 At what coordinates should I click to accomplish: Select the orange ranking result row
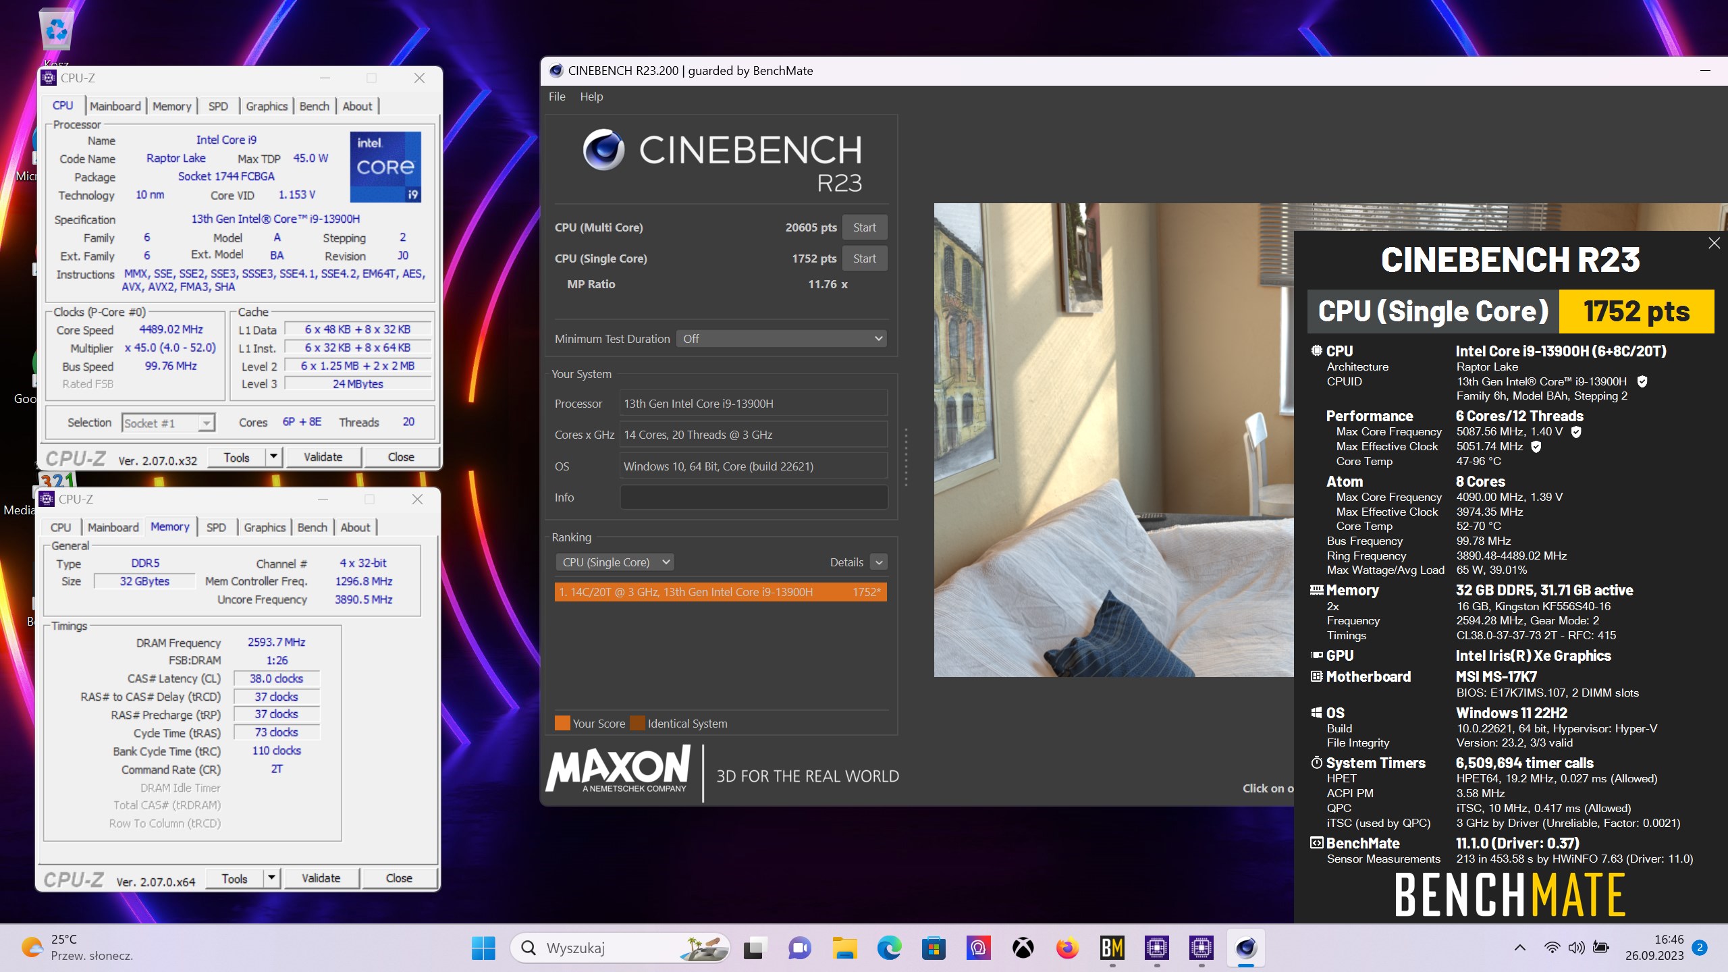point(720,592)
